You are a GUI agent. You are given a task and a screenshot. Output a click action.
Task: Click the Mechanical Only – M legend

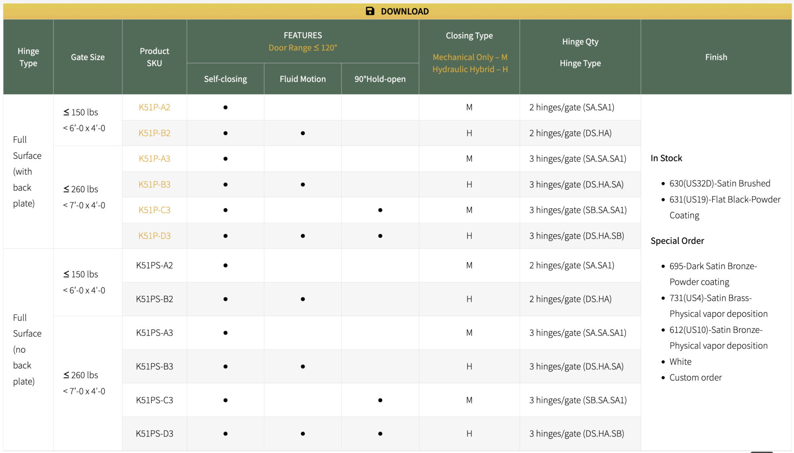coord(470,57)
